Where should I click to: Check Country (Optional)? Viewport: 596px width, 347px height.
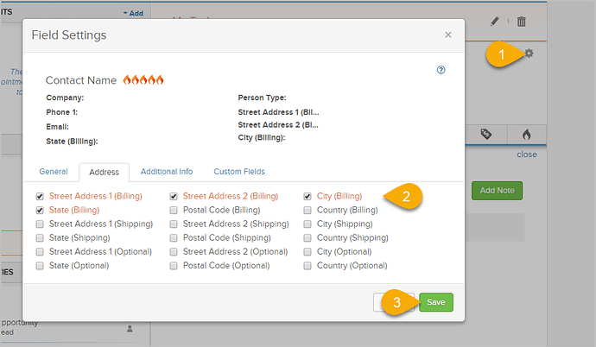pos(308,266)
